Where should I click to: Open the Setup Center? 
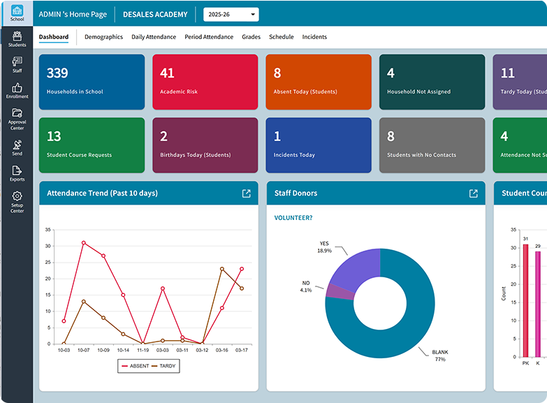click(x=17, y=202)
